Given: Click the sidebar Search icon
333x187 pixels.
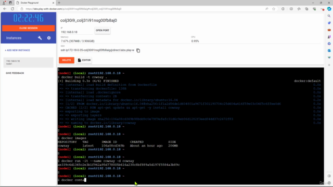Looking at the screenshot, I should 329,16.
